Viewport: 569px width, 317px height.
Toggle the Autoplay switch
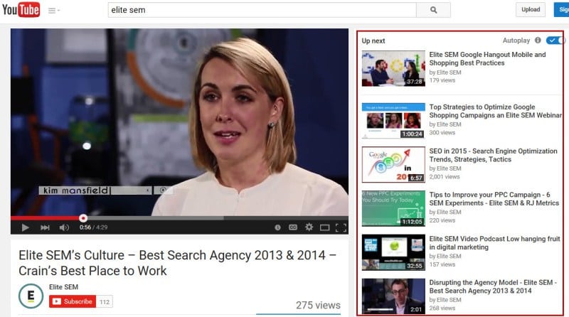click(555, 41)
